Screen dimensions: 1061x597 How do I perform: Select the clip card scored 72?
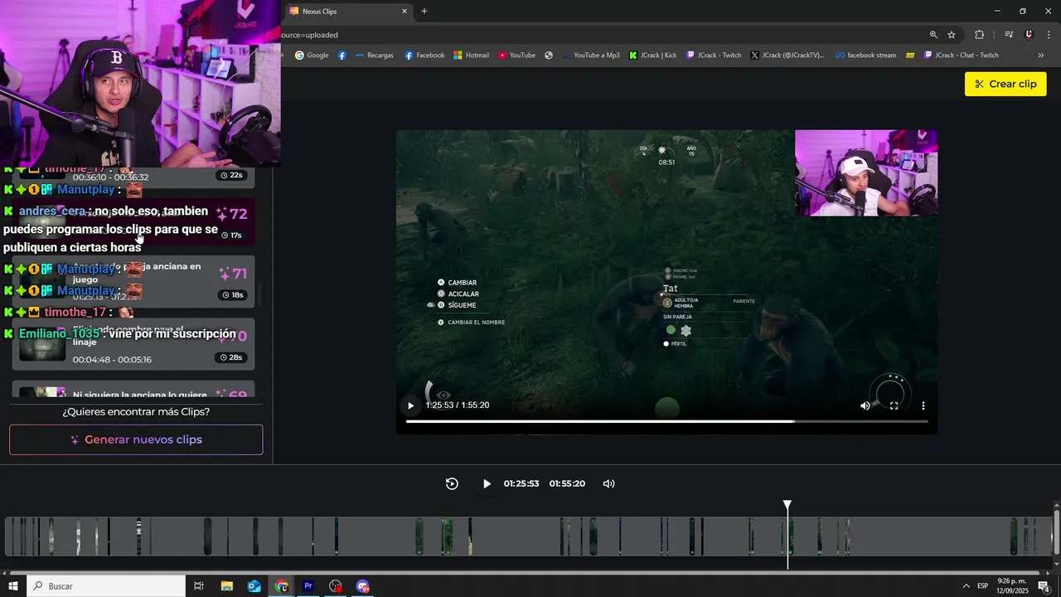[133, 222]
